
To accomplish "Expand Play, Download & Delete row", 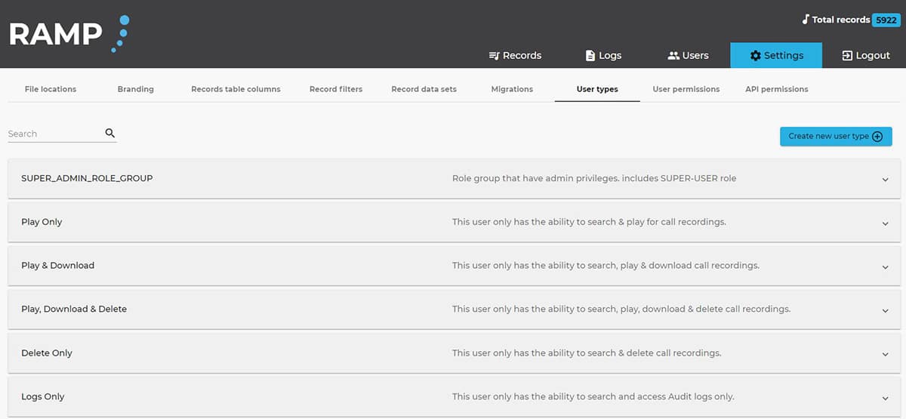I will (x=885, y=310).
